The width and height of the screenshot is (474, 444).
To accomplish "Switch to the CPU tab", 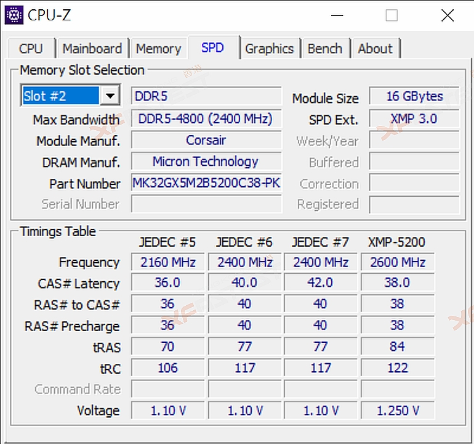I will (31, 49).
